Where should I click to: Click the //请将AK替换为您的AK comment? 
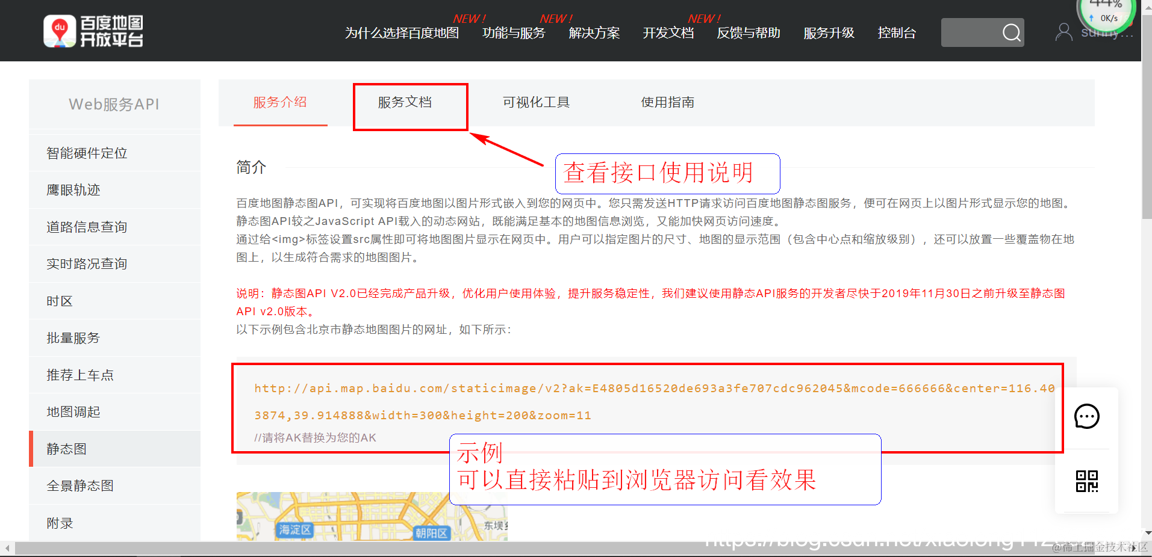click(315, 438)
